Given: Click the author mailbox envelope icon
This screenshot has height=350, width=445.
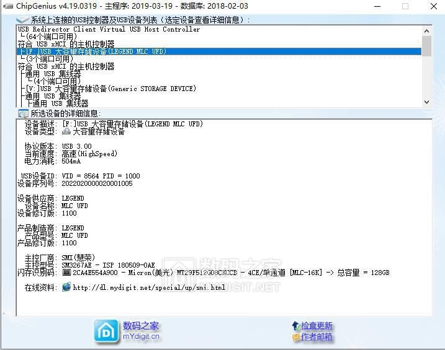Looking at the screenshot, I should click(296, 337).
